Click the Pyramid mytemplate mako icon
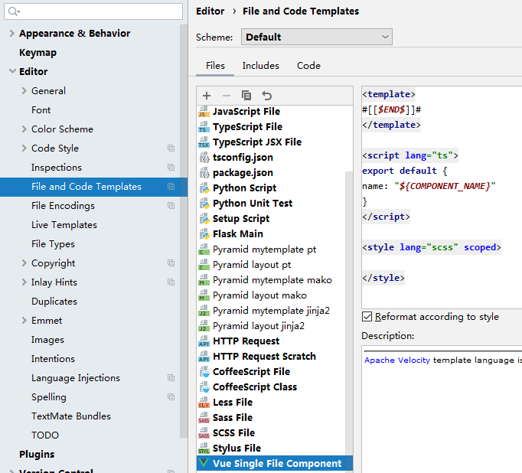 204,280
